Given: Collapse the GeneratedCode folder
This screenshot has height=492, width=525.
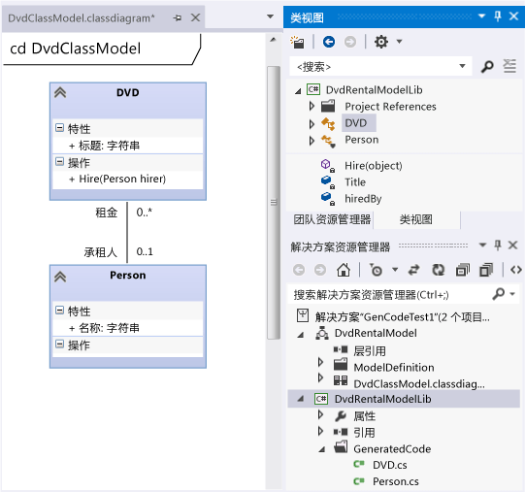Looking at the screenshot, I should point(322,449).
